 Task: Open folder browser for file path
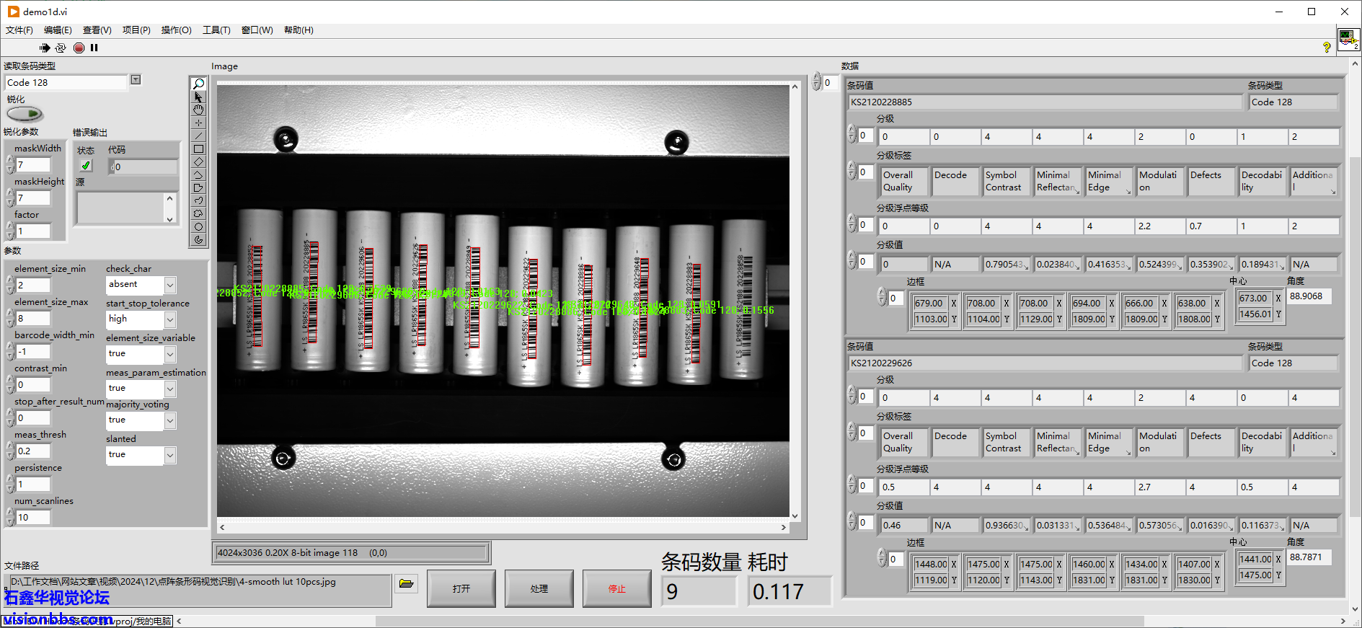click(x=406, y=583)
